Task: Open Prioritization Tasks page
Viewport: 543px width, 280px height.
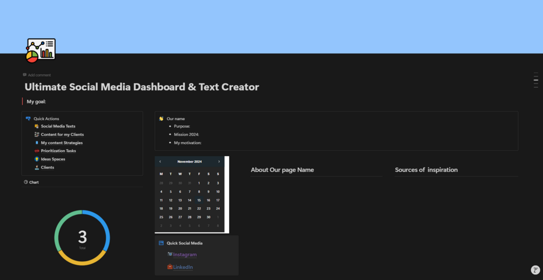Action: [x=58, y=151]
